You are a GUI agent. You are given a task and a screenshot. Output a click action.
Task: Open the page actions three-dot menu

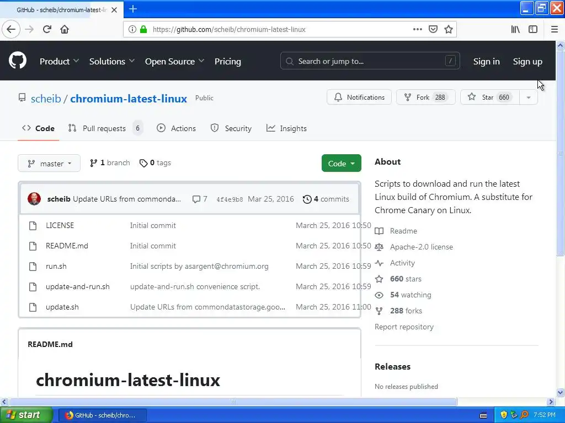pos(417,29)
